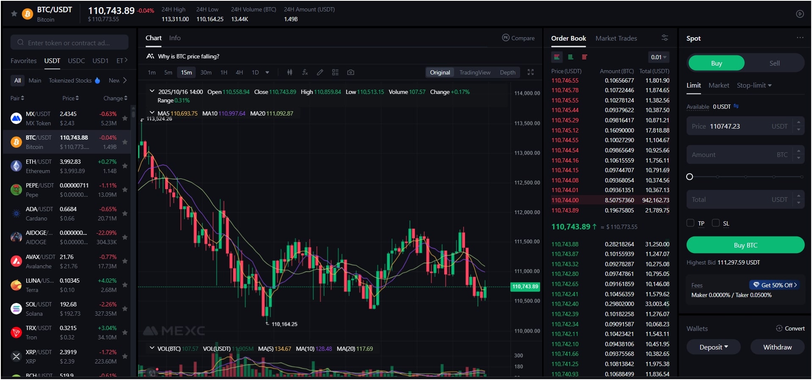Open the LUNA/USDT pair row
Screen dimensions: 812x380
[x=67, y=285]
